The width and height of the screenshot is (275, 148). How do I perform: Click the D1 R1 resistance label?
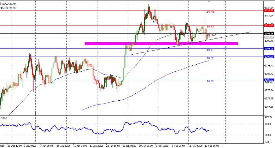210,27
